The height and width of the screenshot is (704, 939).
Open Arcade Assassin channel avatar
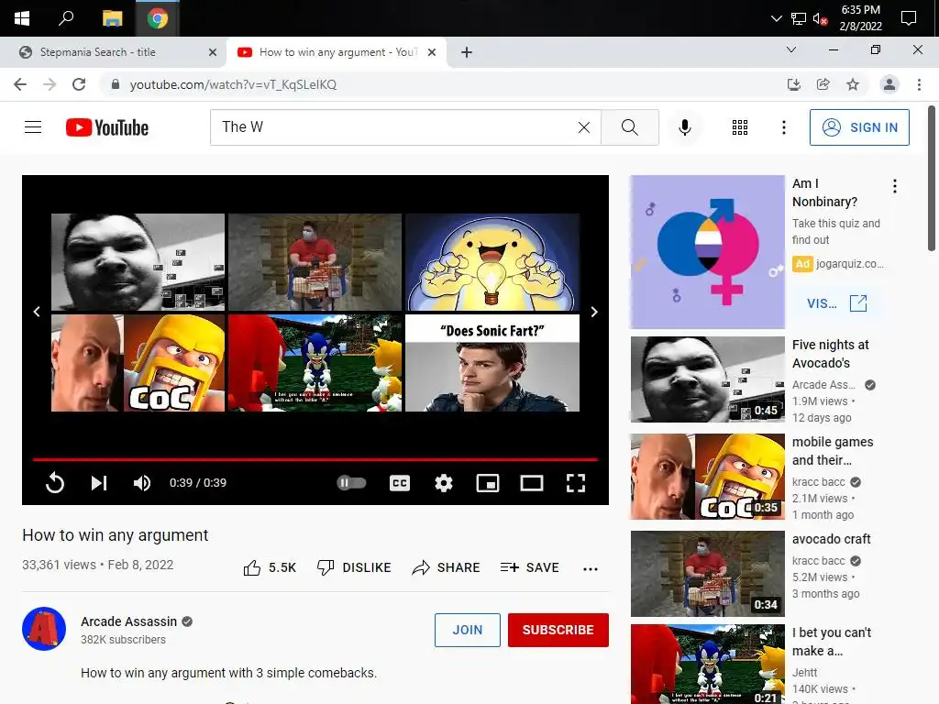pos(44,629)
